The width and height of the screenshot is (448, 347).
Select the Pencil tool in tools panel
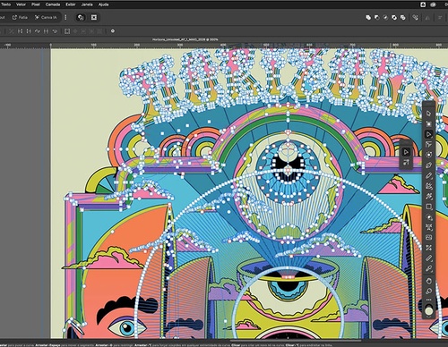coord(429,175)
